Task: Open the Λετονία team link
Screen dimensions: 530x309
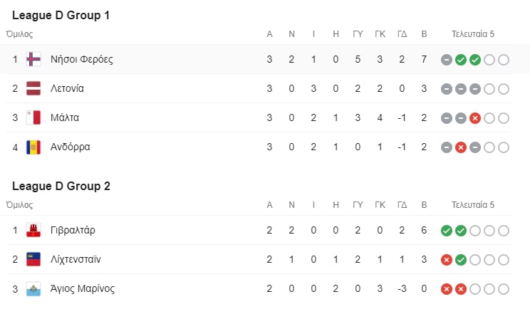Action: (67, 88)
